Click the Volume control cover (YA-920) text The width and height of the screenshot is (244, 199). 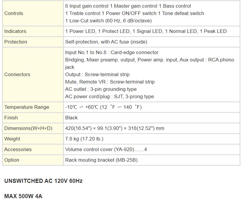pyautogui.click(x=99, y=149)
